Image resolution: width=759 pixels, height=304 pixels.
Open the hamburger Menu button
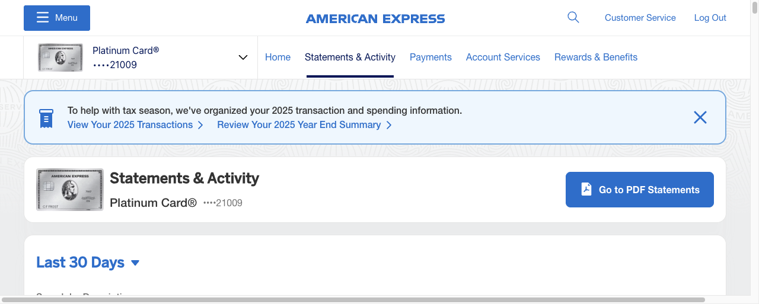click(57, 18)
